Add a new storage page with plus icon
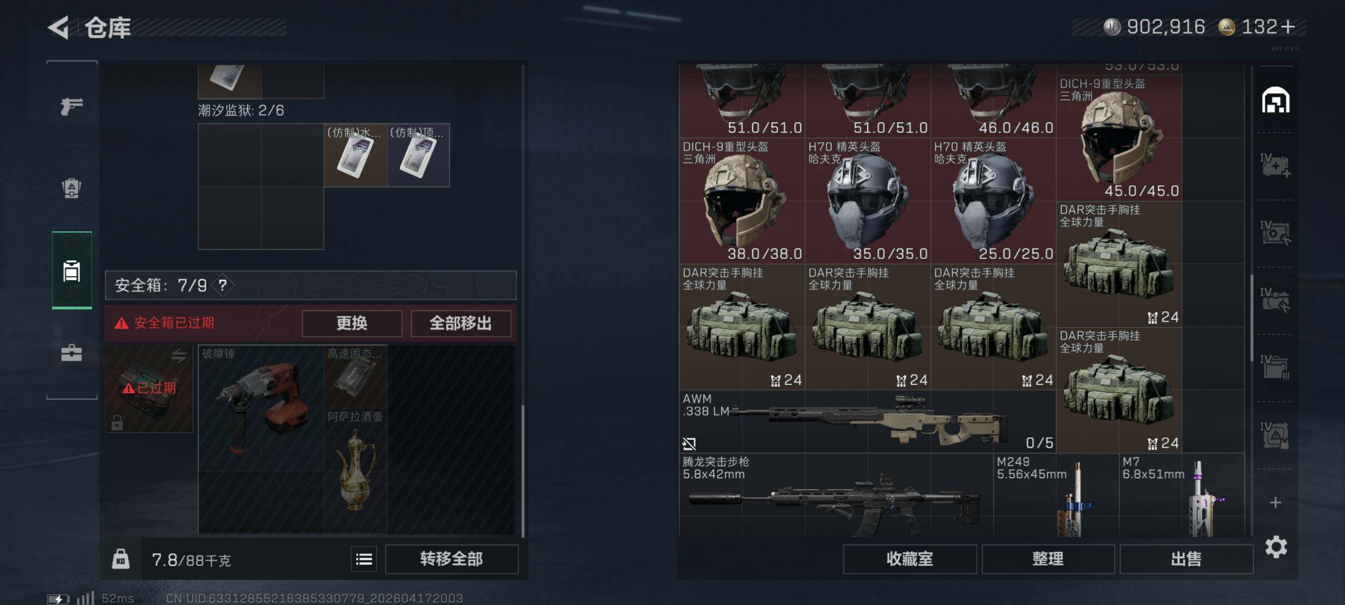1345x605 pixels. tap(1275, 502)
